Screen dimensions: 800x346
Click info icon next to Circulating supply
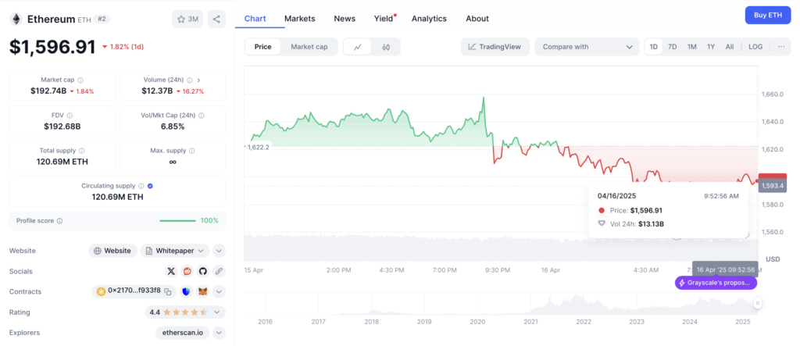[x=141, y=186]
